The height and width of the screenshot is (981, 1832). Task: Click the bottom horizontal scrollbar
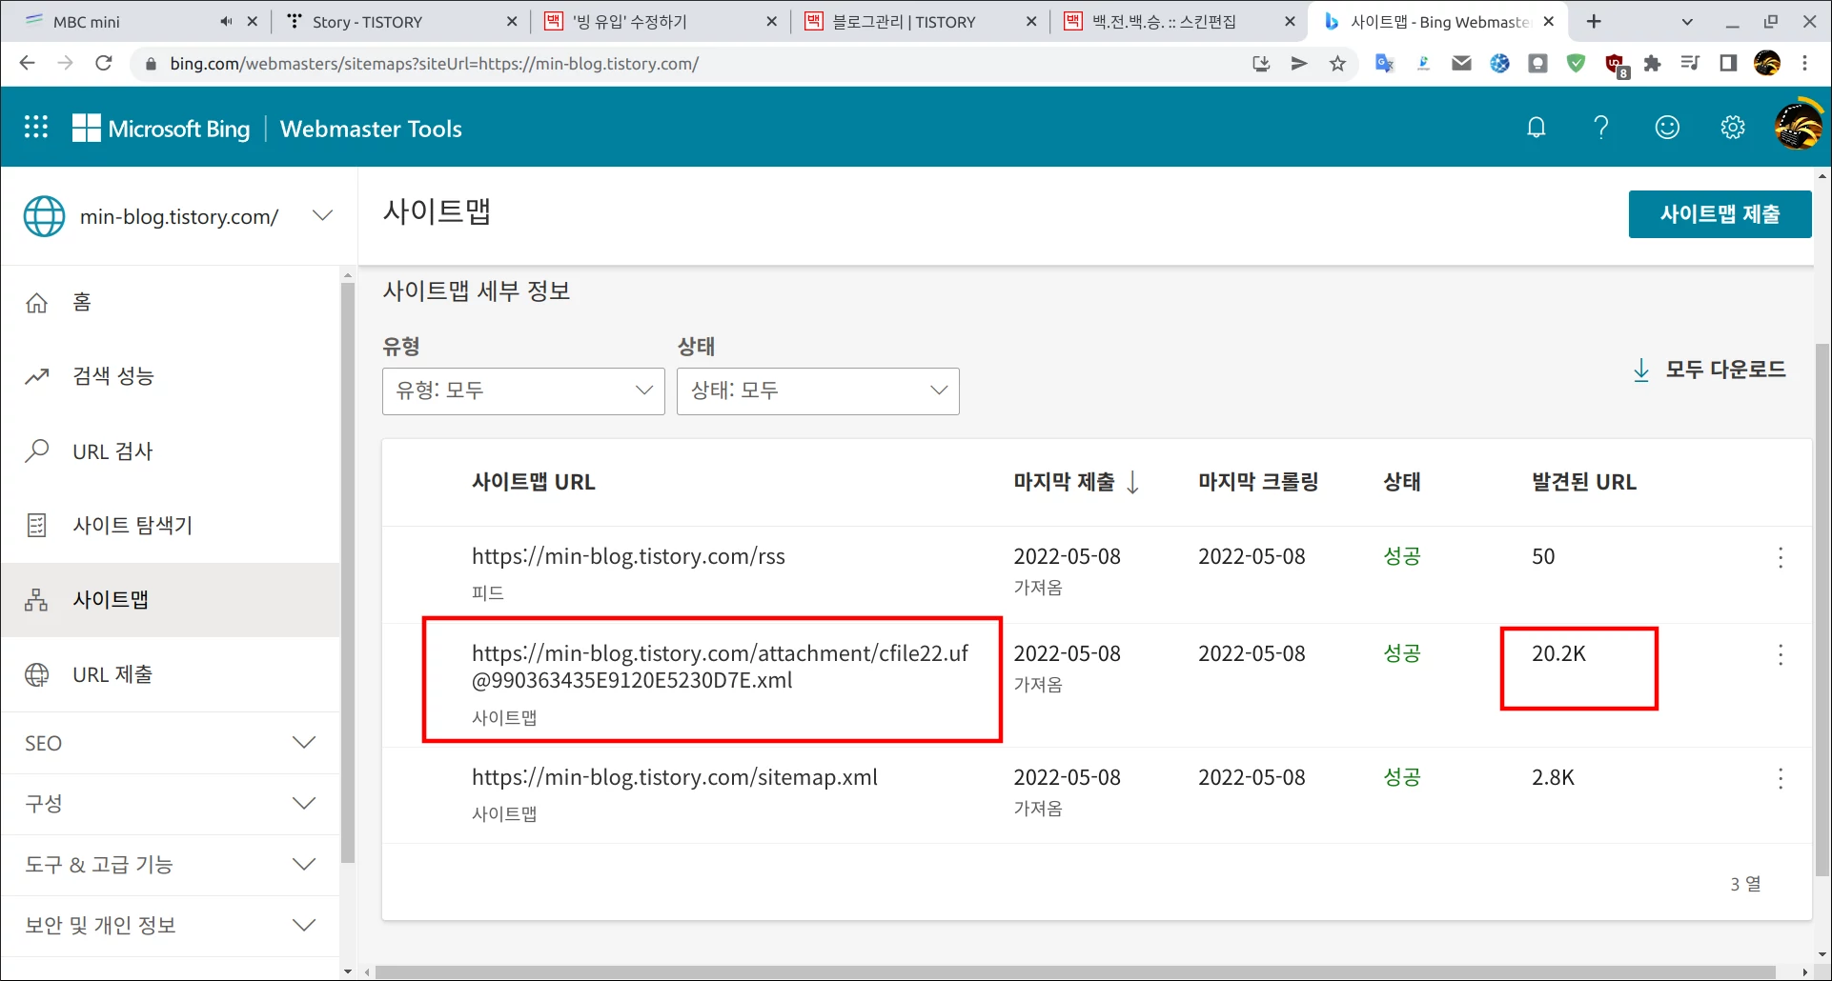click(x=1075, y=972)
